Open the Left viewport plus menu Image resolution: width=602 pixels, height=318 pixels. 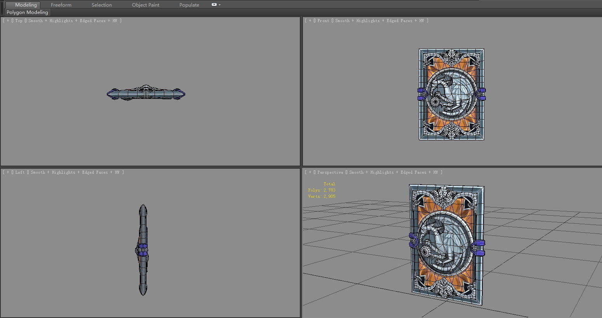pos(8,172)
